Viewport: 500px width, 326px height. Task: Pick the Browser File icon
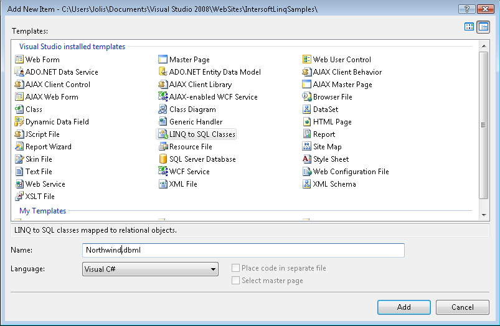click(307, 96)
